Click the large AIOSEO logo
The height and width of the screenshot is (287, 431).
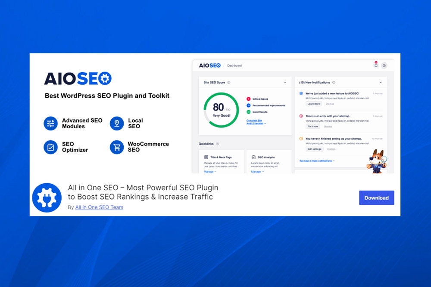click(78, 78)
